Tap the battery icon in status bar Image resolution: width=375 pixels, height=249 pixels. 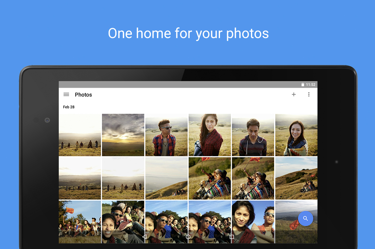click(x=302, y=85)
